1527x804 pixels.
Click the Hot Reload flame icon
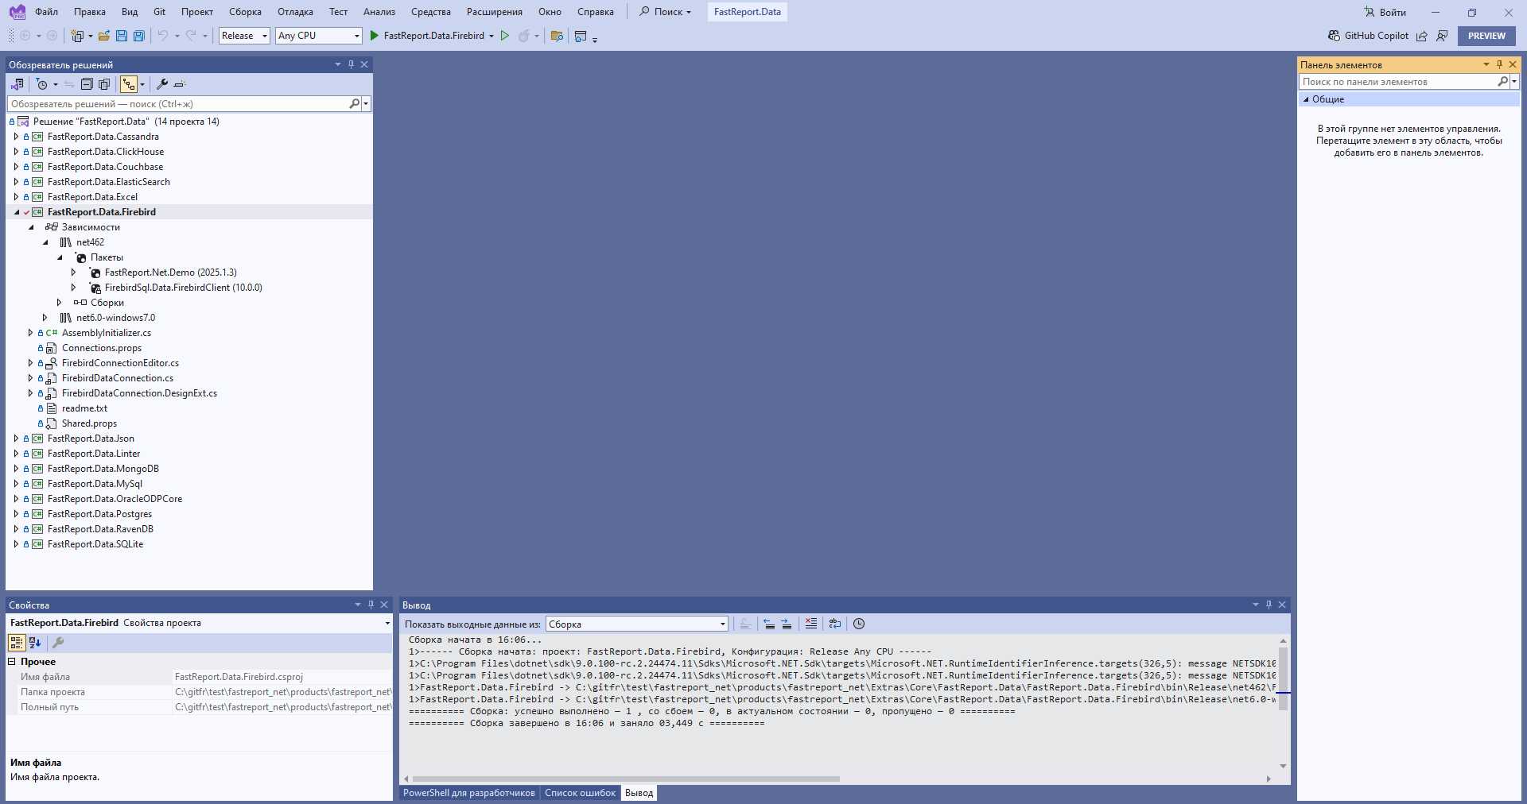(523, 36)
